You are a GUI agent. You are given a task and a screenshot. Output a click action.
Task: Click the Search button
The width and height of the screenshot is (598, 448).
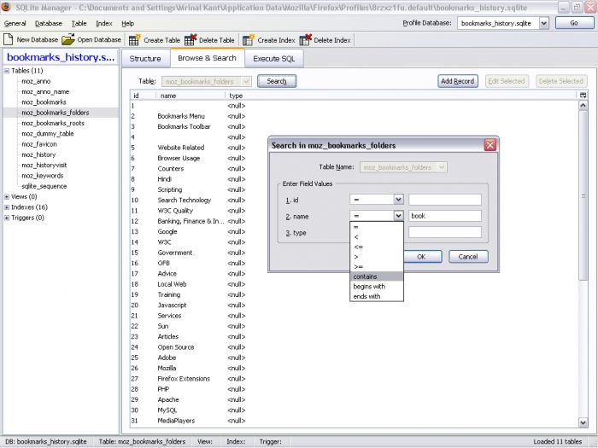(x=277, y=81)
